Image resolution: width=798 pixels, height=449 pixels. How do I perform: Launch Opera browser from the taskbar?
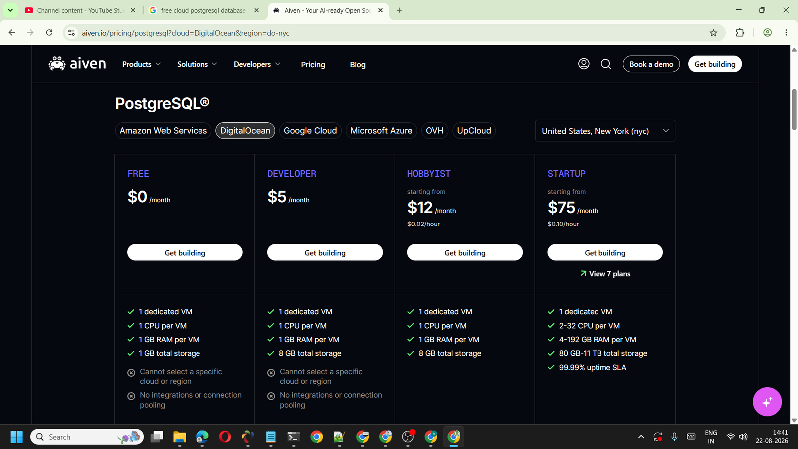coord(225,437)
